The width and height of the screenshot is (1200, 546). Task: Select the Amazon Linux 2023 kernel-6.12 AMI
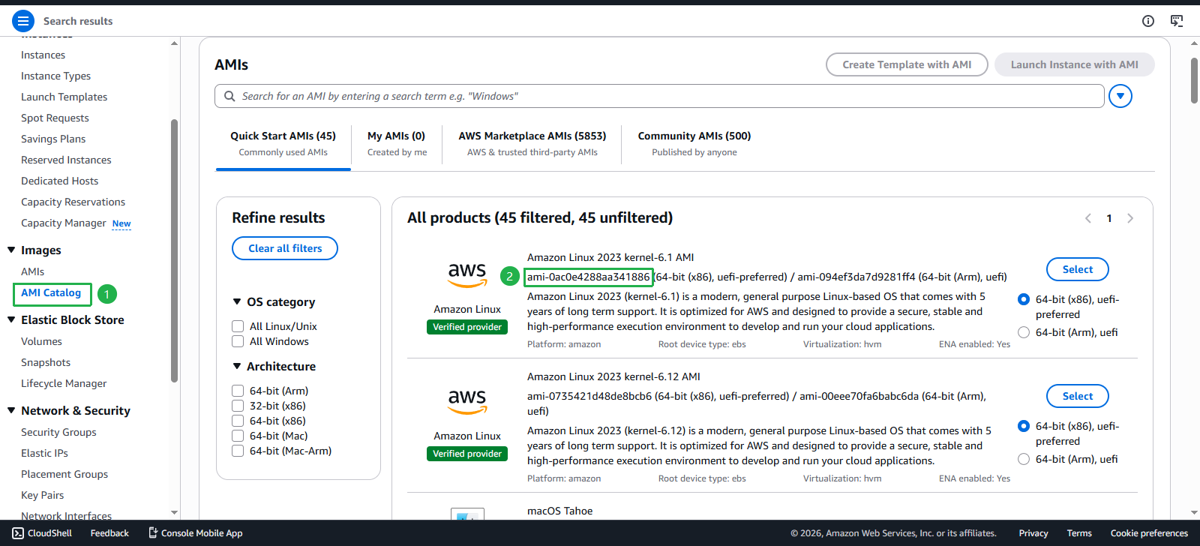coord(1078,396)
